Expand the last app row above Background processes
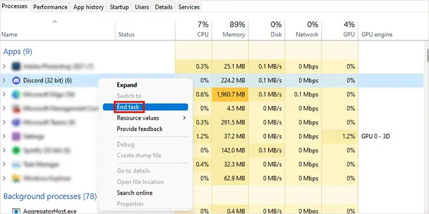The image size is (429, 214). click(x=4, y=178)
